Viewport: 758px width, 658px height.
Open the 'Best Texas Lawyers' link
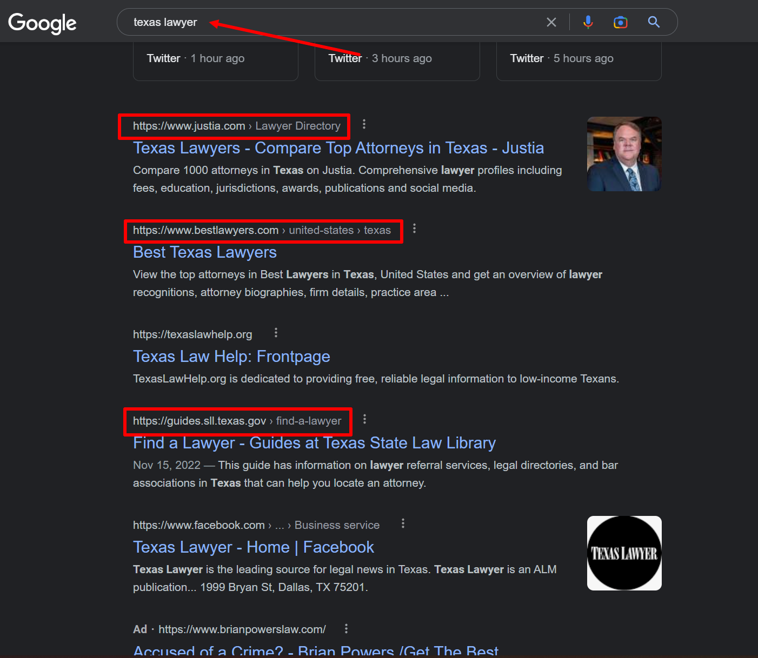coord(205,252)
